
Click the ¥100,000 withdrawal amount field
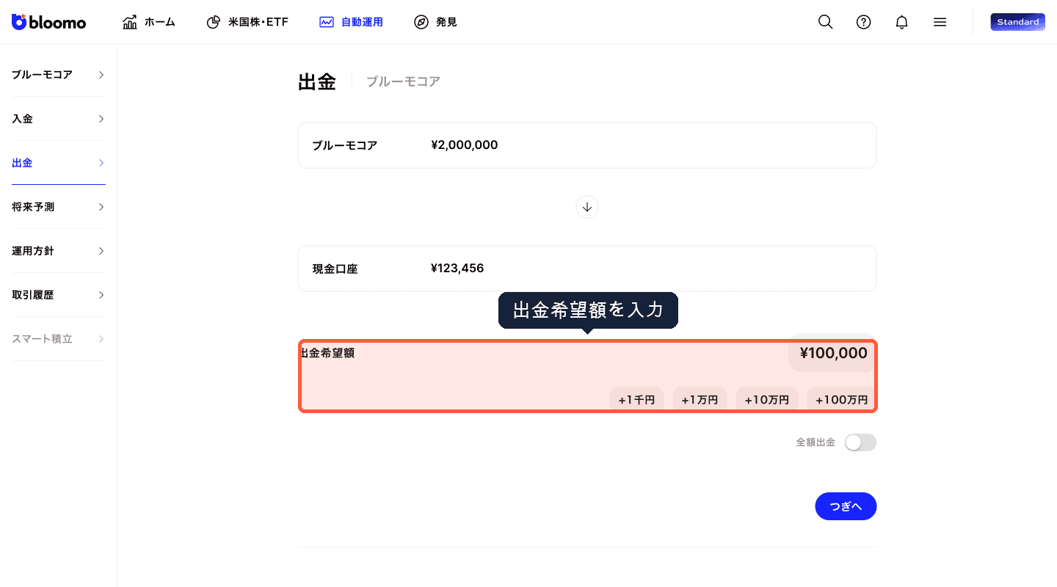[833, 354]
